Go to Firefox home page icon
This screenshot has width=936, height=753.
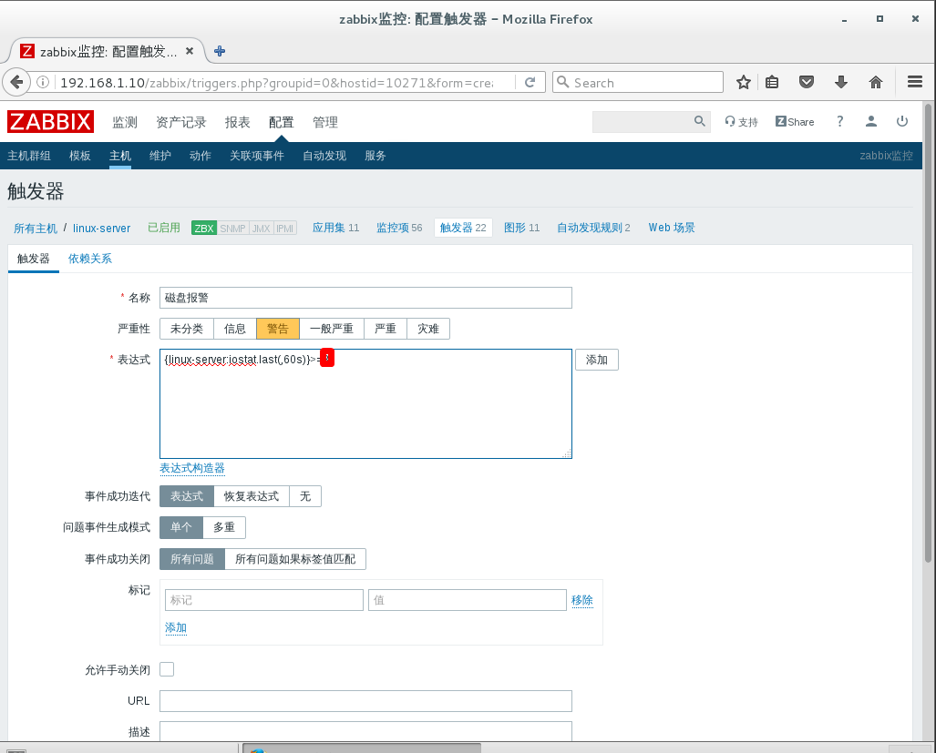pos(876,82)
